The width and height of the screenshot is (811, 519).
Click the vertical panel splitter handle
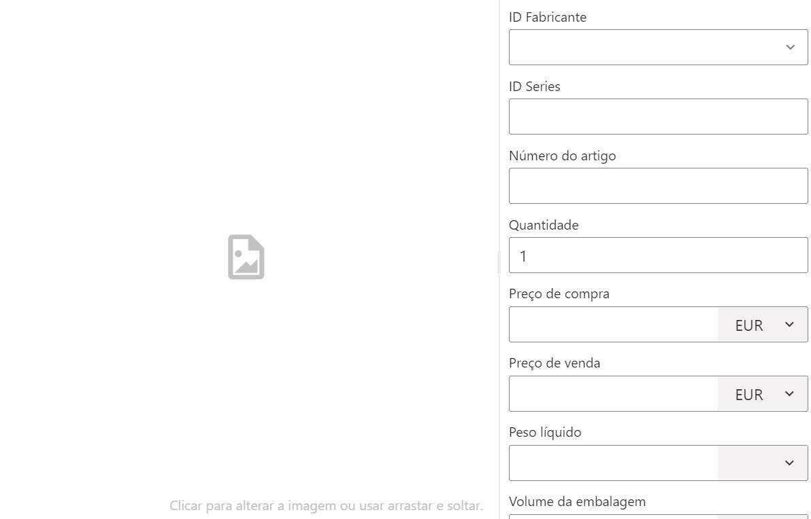[499, 262]
